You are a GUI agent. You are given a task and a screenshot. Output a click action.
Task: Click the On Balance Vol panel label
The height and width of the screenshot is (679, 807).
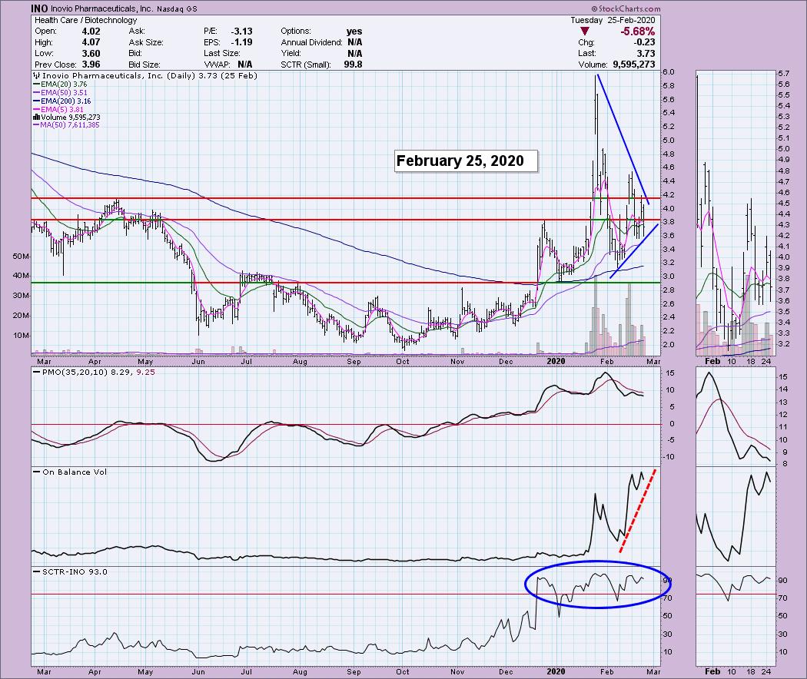pyautogui.click(x=70, y=472)
